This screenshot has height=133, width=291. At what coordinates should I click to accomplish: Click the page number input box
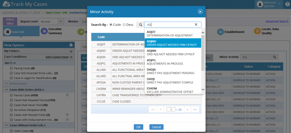(171, 109)
